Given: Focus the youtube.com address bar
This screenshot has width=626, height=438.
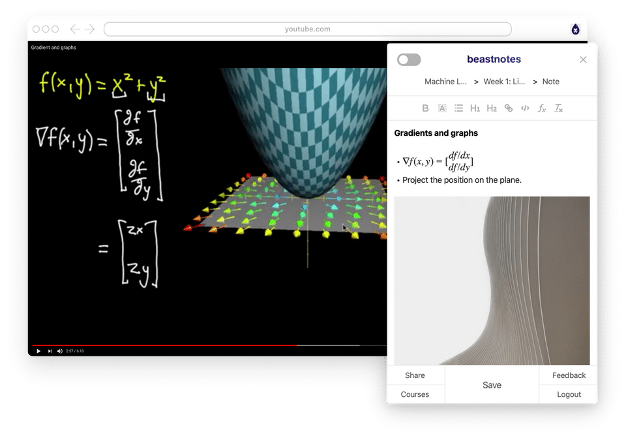Looking at the screenshot, I should [307, 29].
